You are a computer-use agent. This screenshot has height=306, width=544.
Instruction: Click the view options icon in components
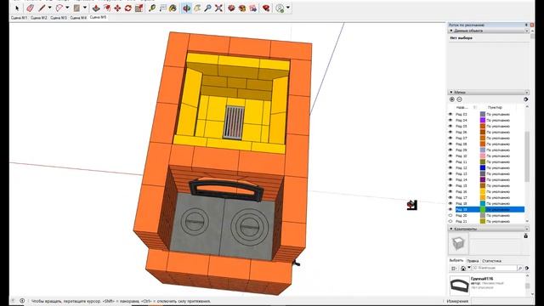[453, 269]
